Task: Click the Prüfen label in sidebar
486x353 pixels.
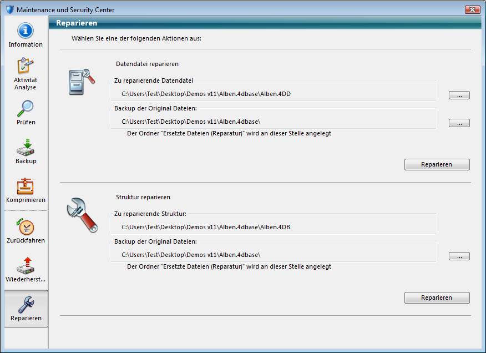Action: 26,122
